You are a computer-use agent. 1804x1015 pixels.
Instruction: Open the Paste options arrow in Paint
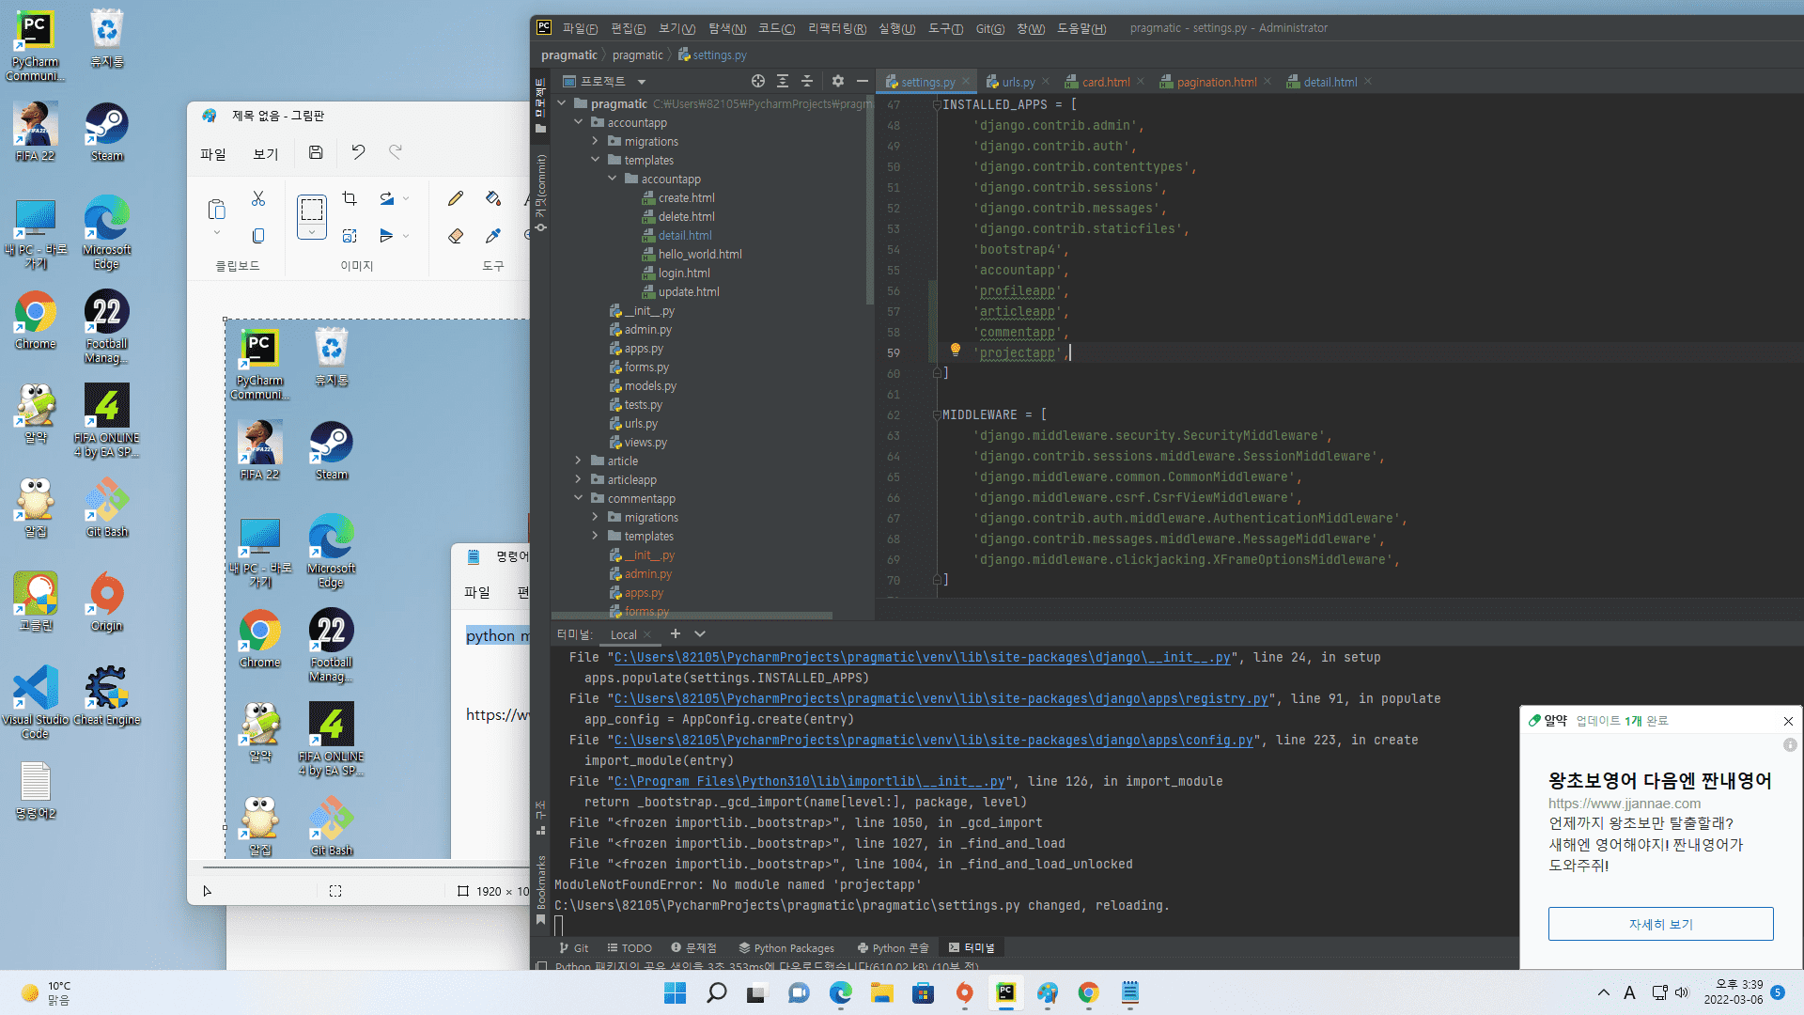[217, 233]
